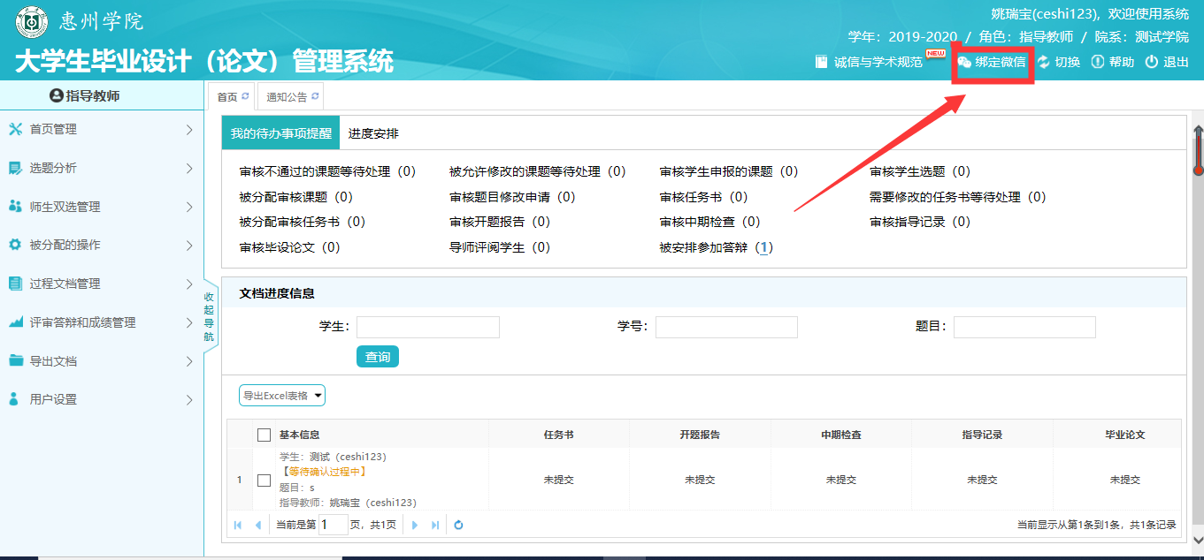Open help via the help icon

(x=1097, y=62)
